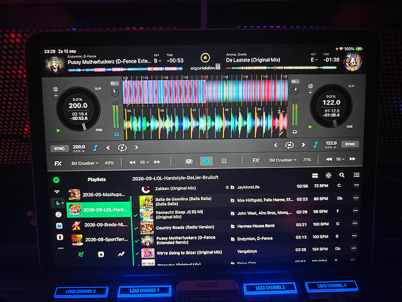Toggle SLIP mode on left deck
Viewport: 402px width, 302px height.
[98, 89]
